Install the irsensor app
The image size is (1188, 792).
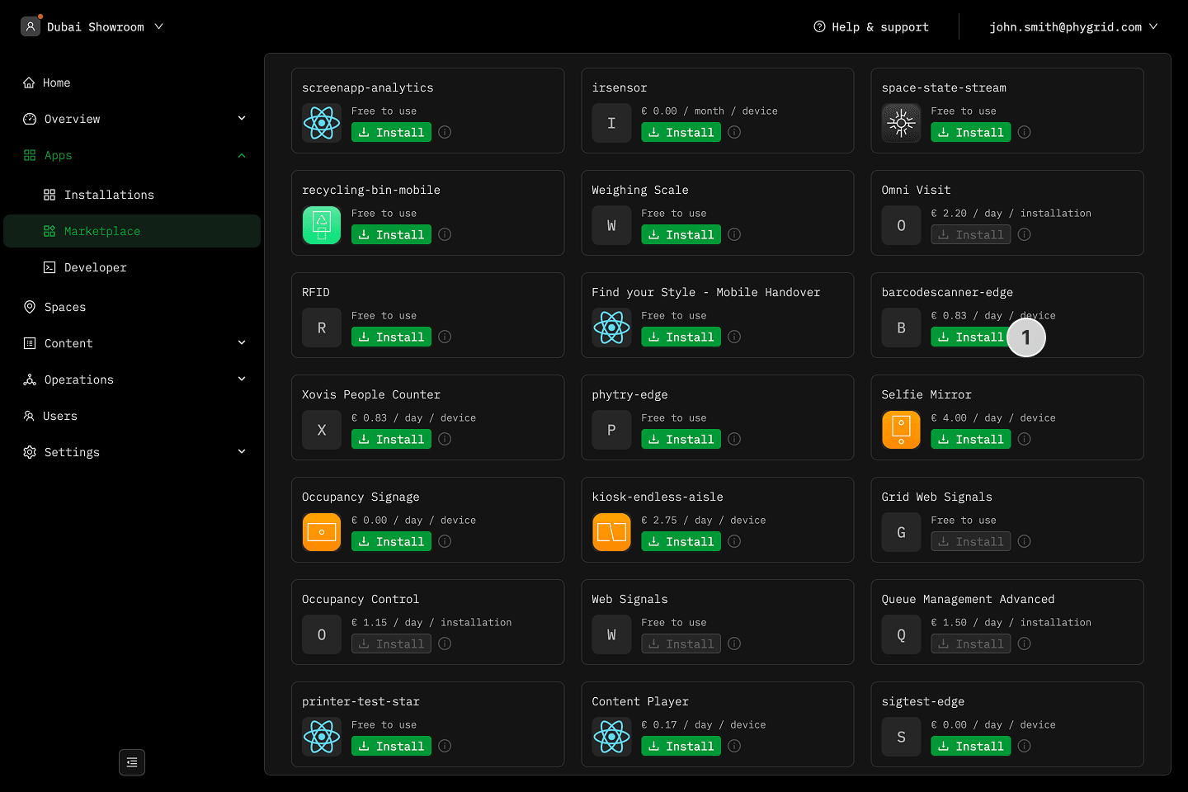pos(681,132)
